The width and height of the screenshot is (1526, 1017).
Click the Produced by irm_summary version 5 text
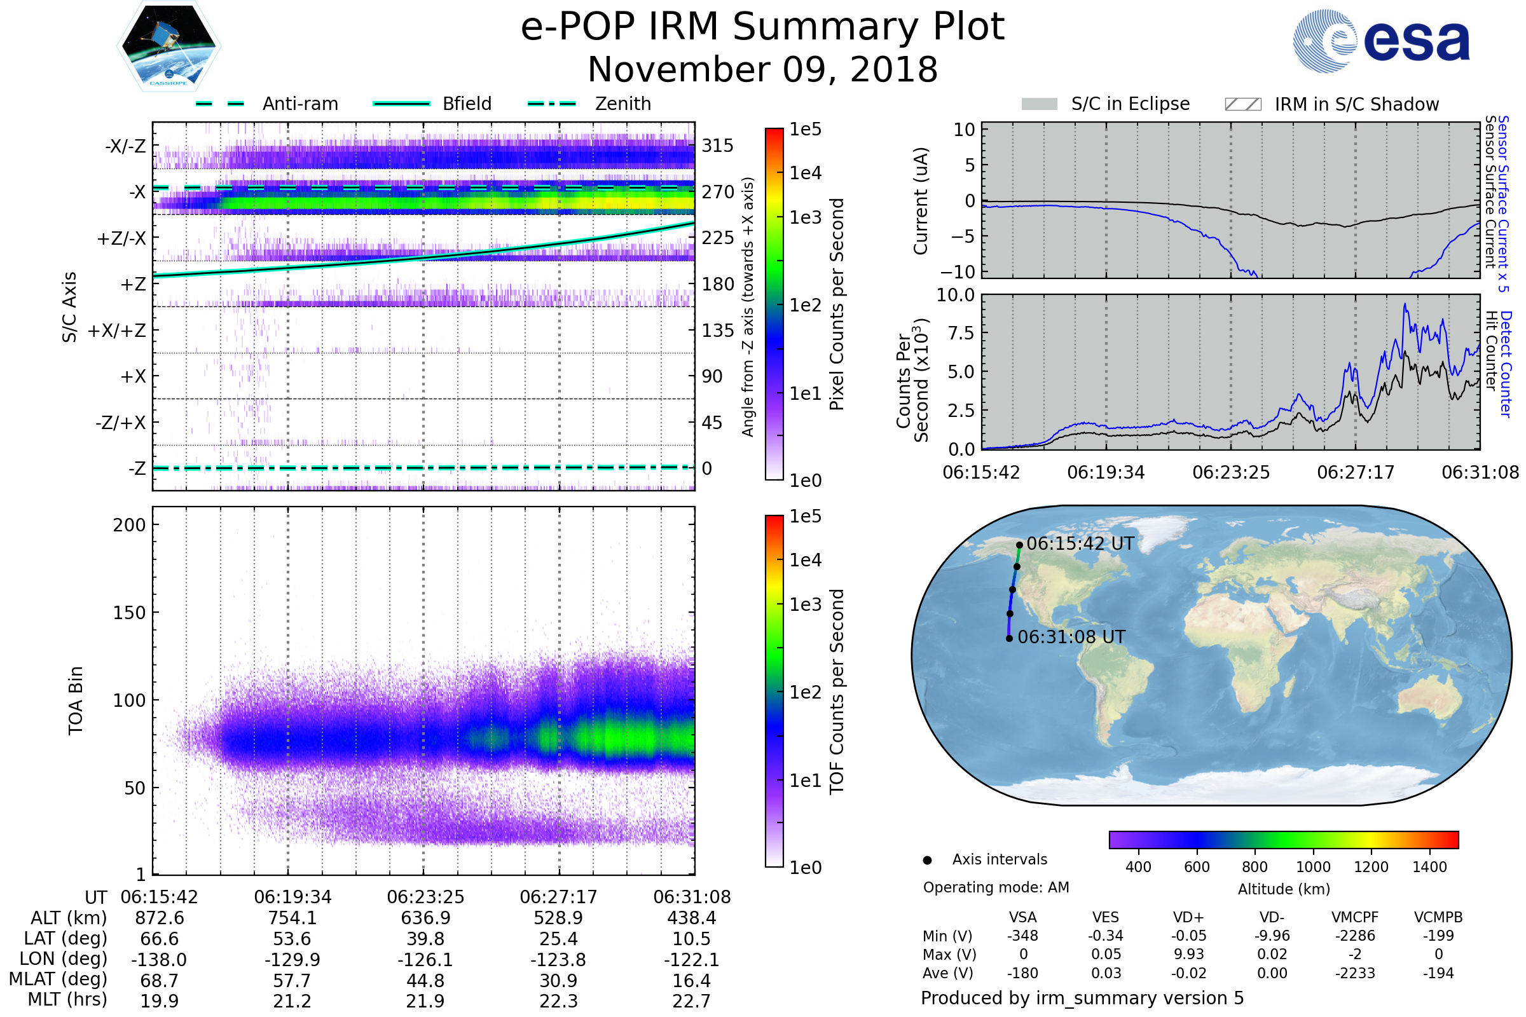tap(1082, 997)
